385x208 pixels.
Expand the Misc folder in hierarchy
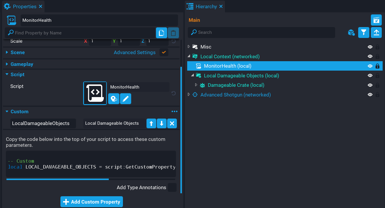[x=189, y=47]
